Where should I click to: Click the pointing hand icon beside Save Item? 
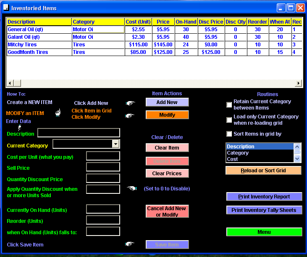(130, 244)
